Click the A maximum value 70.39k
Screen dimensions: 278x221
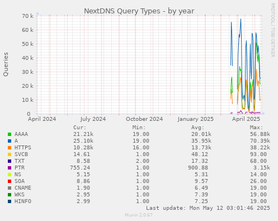(260, 141)
